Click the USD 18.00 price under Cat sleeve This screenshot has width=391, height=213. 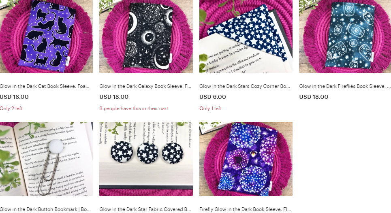click(x=14, y=97)
